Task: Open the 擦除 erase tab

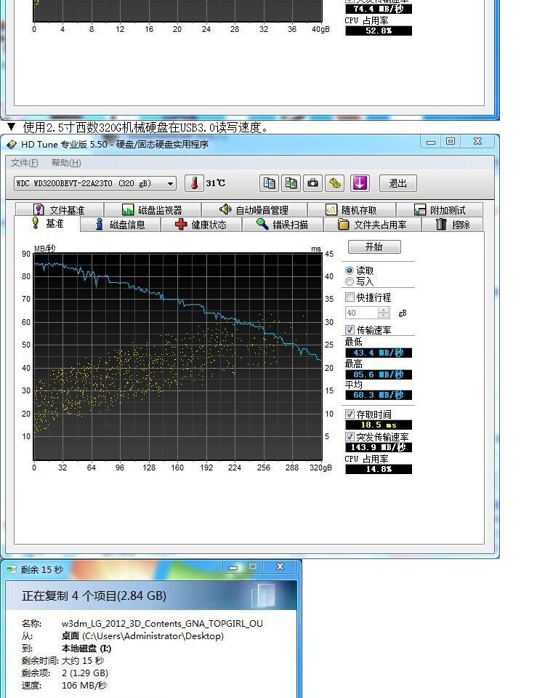Action: click(453, 225)
